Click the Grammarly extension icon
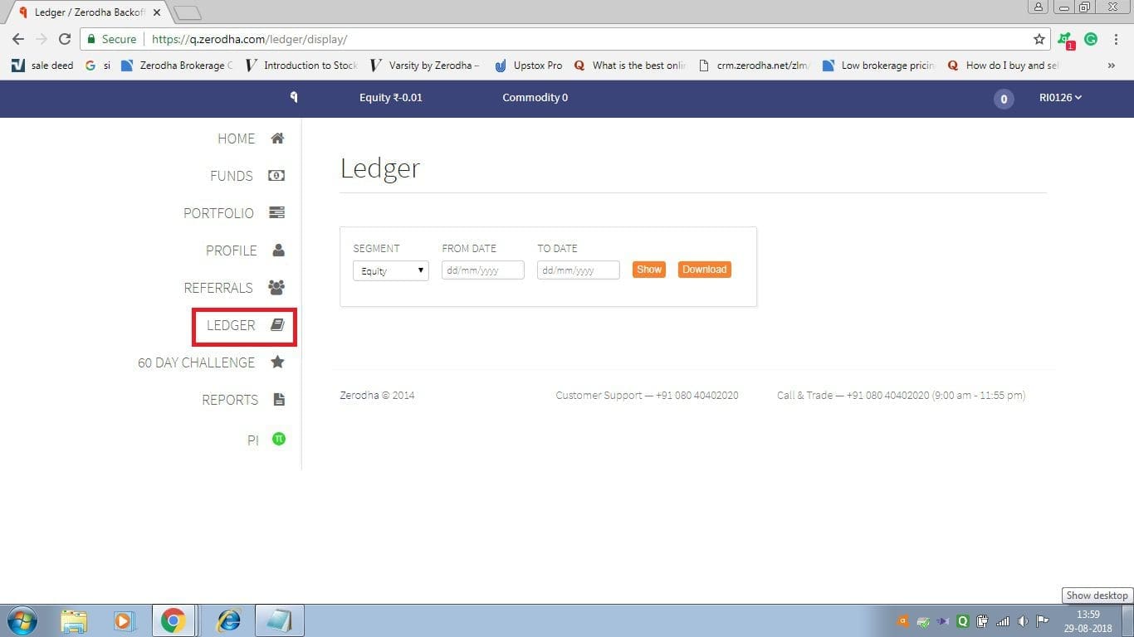 pos(1091,39)
